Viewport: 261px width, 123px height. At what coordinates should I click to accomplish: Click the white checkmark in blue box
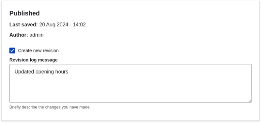coord(12,50)
